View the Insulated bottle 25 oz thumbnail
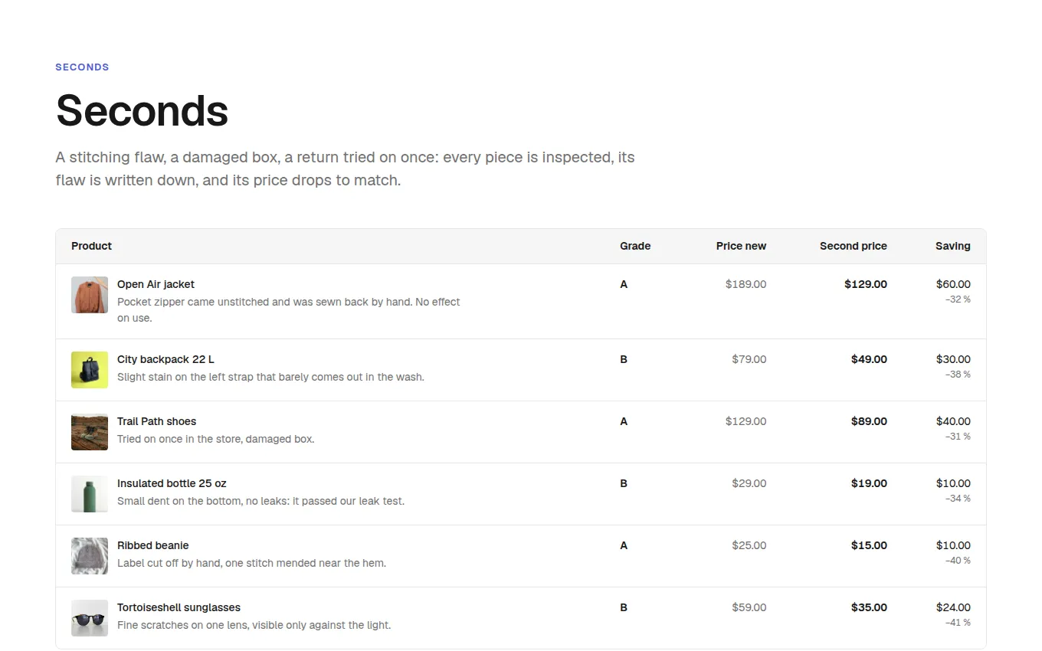This screenshot has width=1042, height=651. (x=90, y=494)
